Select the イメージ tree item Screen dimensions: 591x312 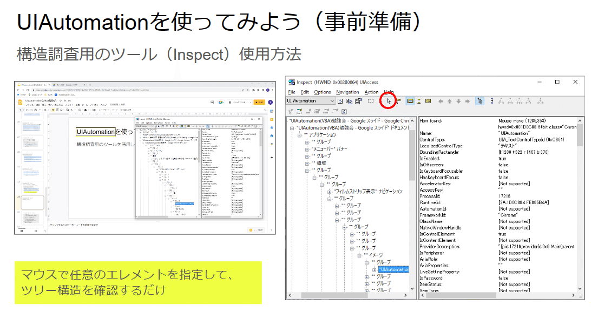click(x=373, y=255)
